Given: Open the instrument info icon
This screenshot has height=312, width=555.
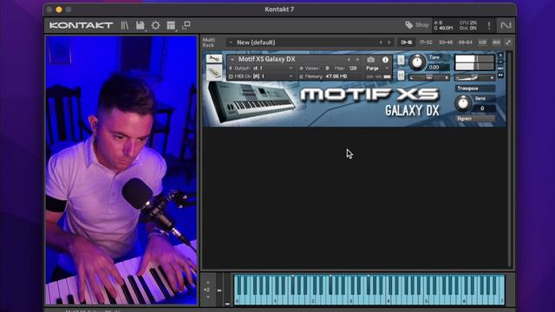Looking at the screenshot, I should [385, 60].
